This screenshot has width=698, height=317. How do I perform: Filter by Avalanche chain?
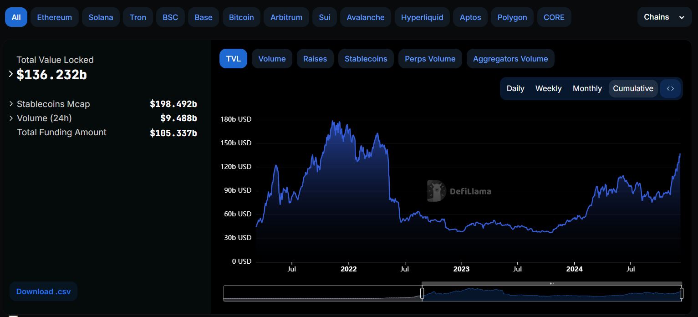pyautogui.click(x=366, y=17)
